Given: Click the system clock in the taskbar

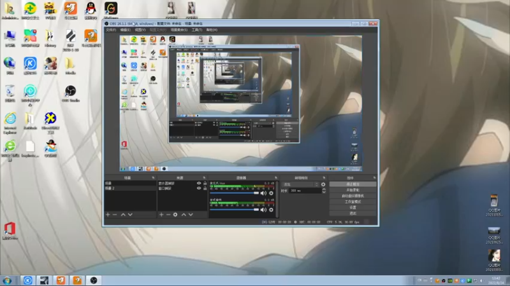Looking at the screenshot, I should click(497, 280).
